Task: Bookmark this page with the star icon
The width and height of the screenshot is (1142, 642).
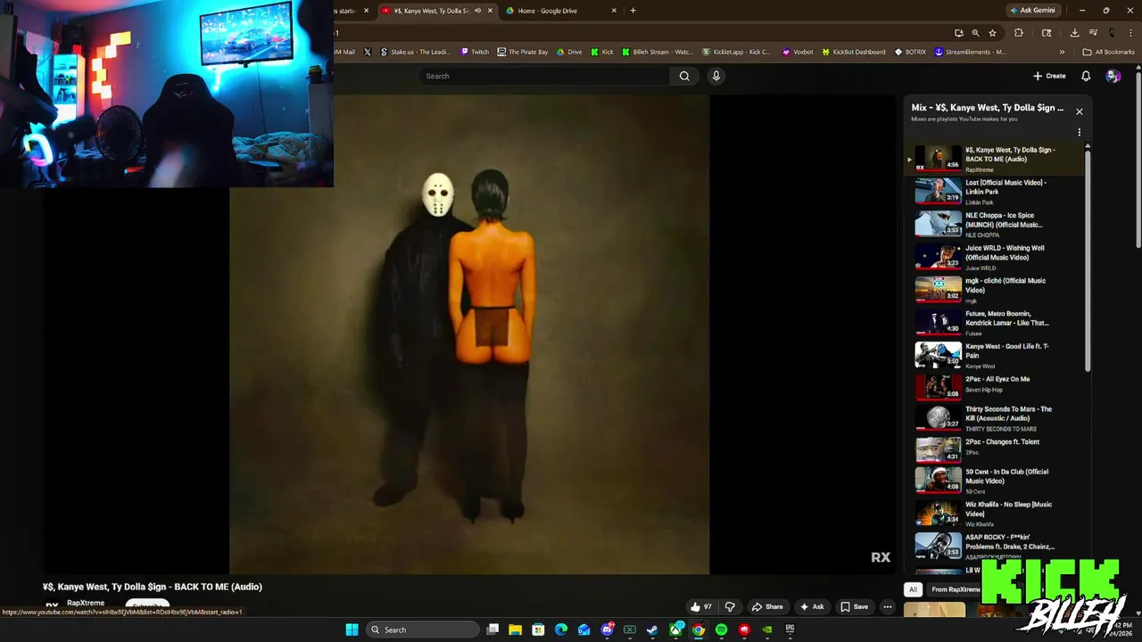Action: (992, 33)
